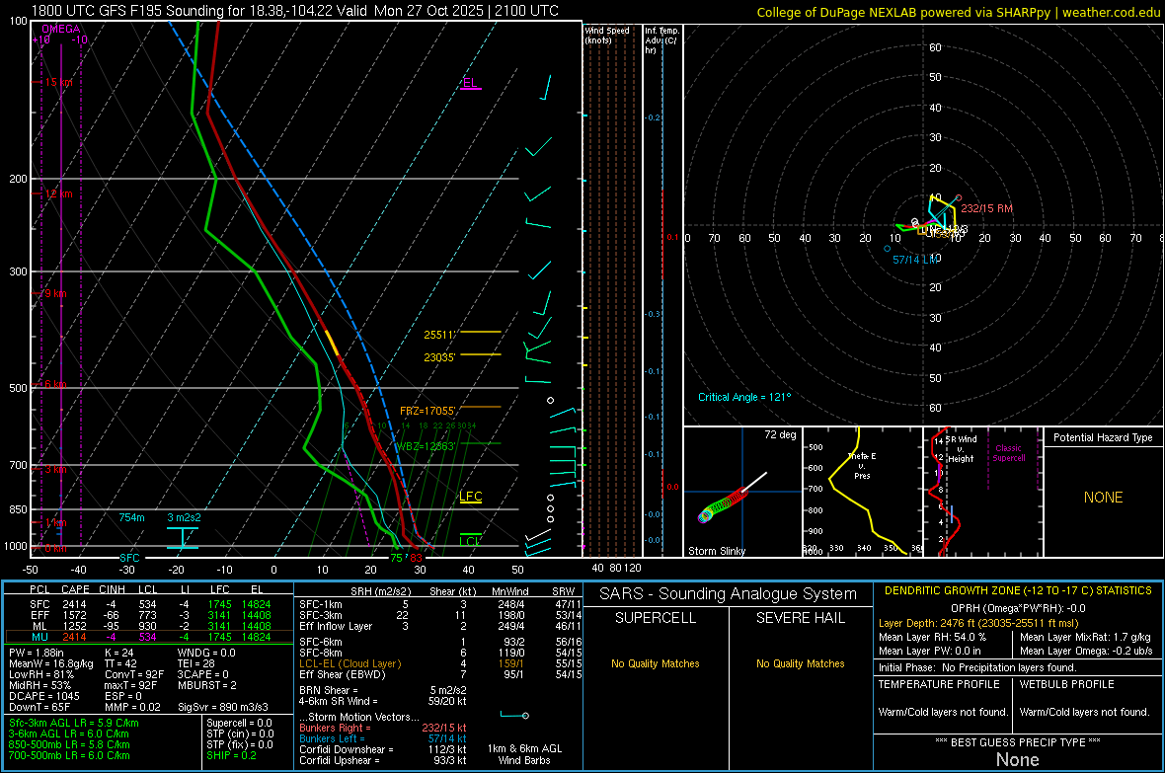Click the 232/15 RM storm motion marker
Image resolution: width=1165 pixels, height=773 pixels.
click(x=986, y=209)
